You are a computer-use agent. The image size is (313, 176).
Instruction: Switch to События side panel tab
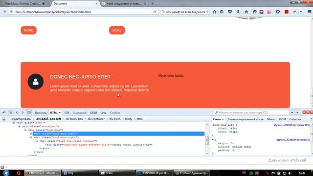point(295,119)
